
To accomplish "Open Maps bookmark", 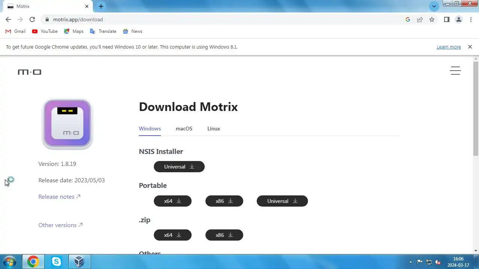I will point(74,31).
